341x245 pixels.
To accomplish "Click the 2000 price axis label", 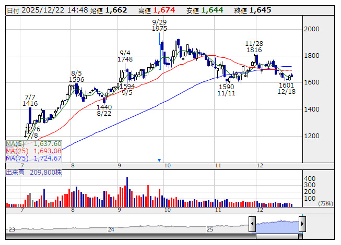I will (312, 29).
